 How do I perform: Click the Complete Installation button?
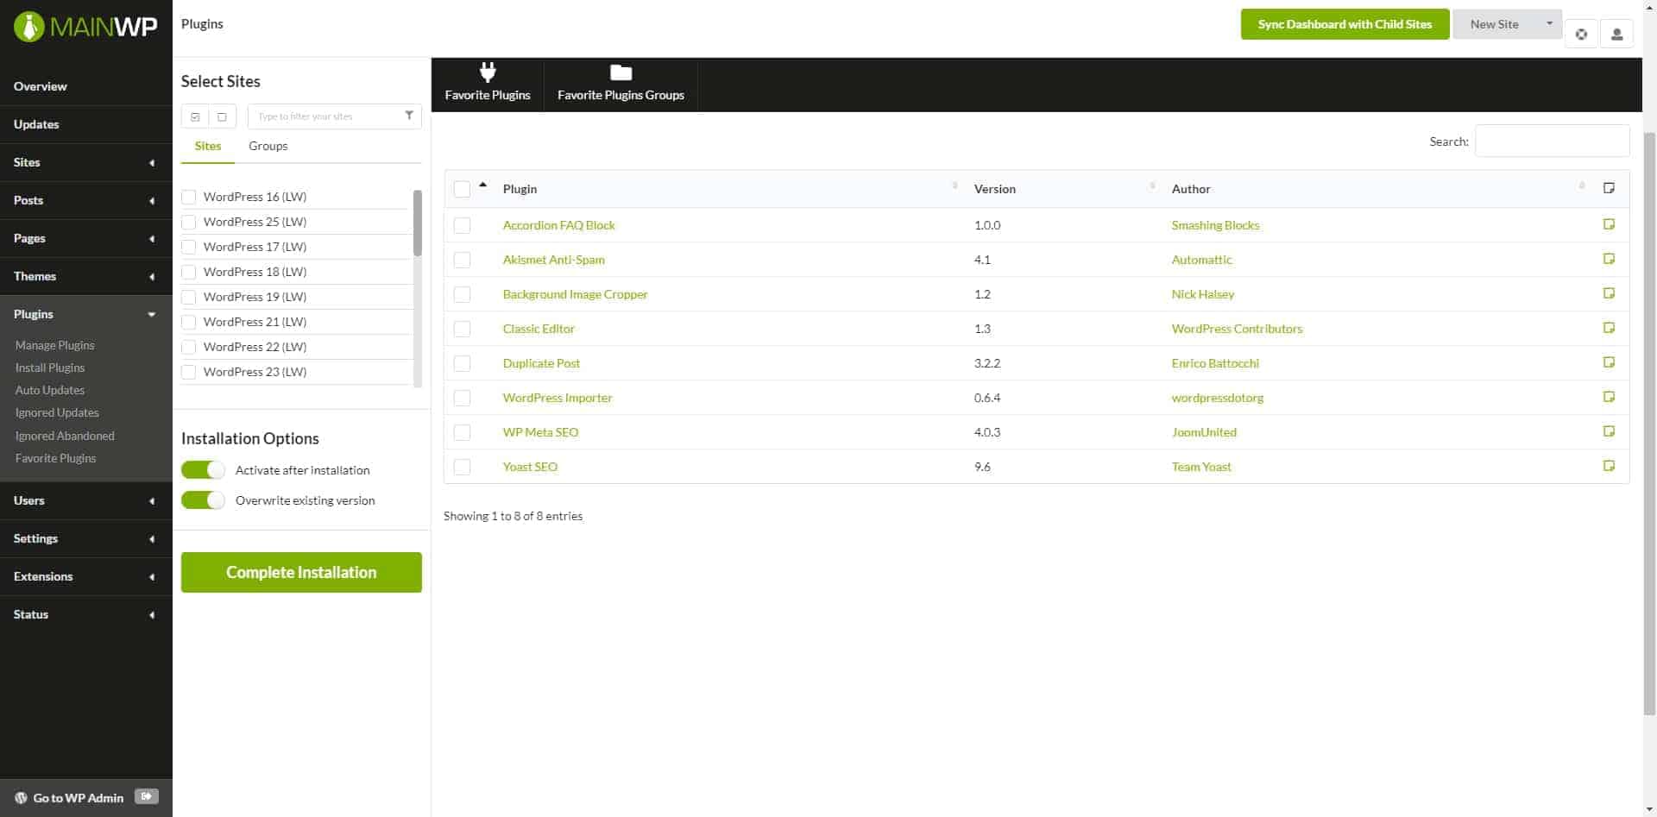coord(301,572)
